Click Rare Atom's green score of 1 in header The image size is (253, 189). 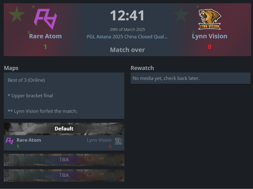(45, 47)
